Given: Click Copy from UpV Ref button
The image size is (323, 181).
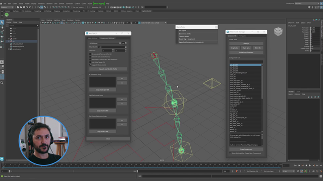Looking at the screenshot, I should click(102, 90).
